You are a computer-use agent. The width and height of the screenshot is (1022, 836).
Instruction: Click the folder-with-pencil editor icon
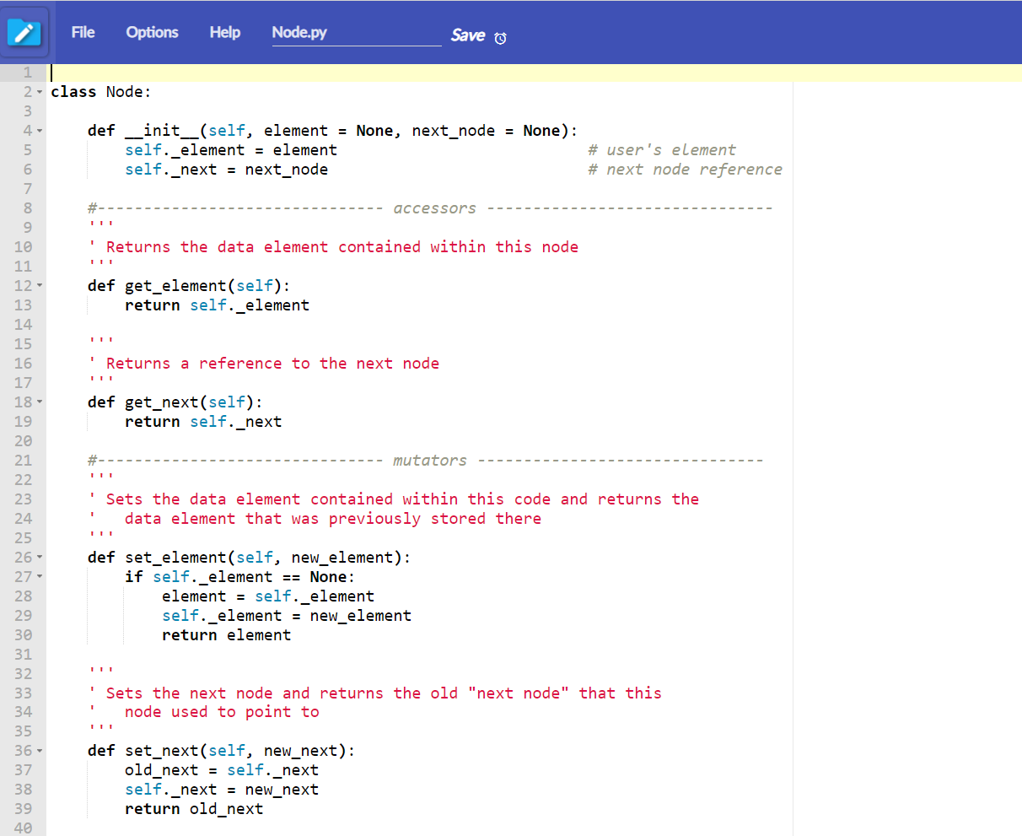point(25,31)
